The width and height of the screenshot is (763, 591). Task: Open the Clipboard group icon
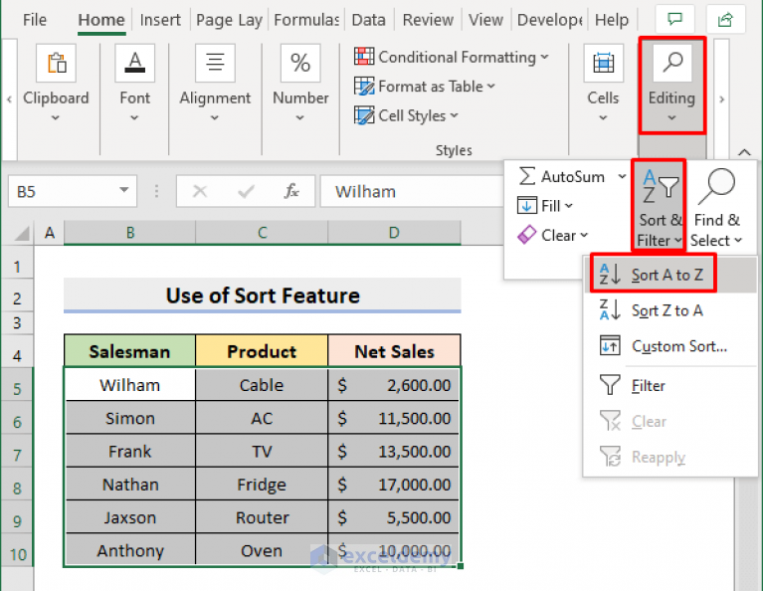pyautogui.click(x=56, y=65)
